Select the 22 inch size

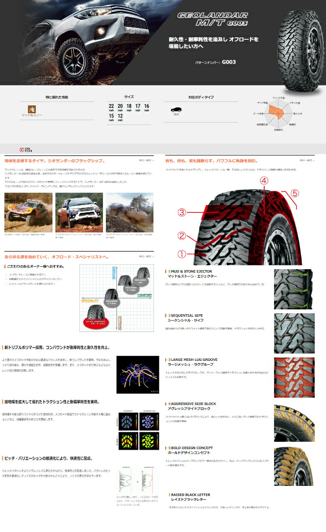pos(111,107)
